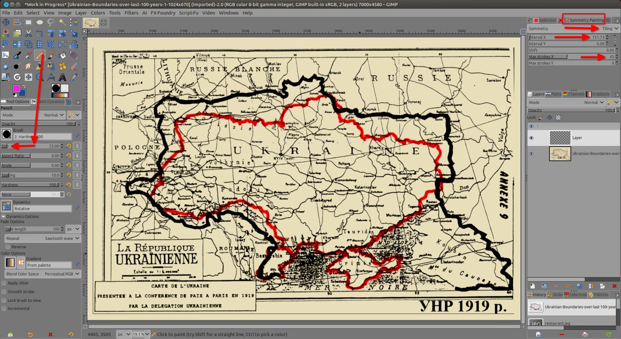621x339 pixels.
Task: Select the Free Select lasso tool
Action: pos(51,22)
